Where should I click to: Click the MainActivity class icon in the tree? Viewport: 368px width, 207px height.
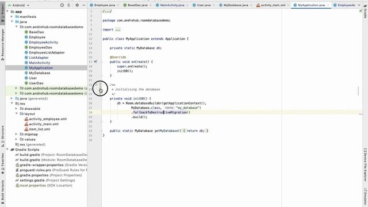click(x=26, y=63)
